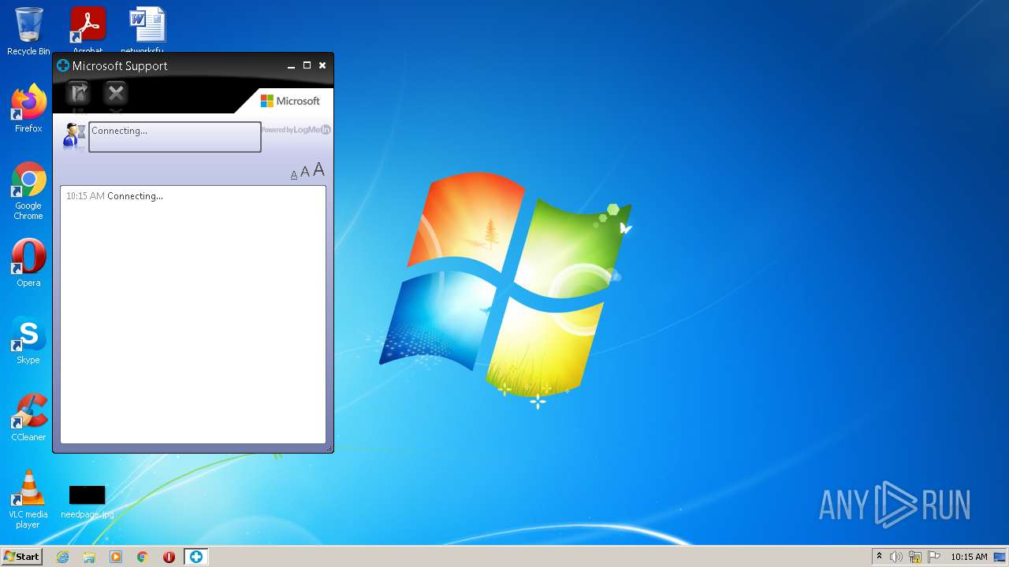Screen dimensions: 1009x567
Task: Click the Show desktop button
Action: click(1000, 557)
